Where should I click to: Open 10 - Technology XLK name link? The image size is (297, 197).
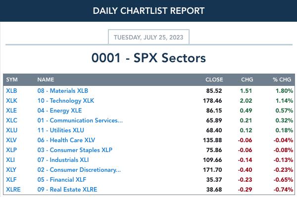(x=66, y=101)
